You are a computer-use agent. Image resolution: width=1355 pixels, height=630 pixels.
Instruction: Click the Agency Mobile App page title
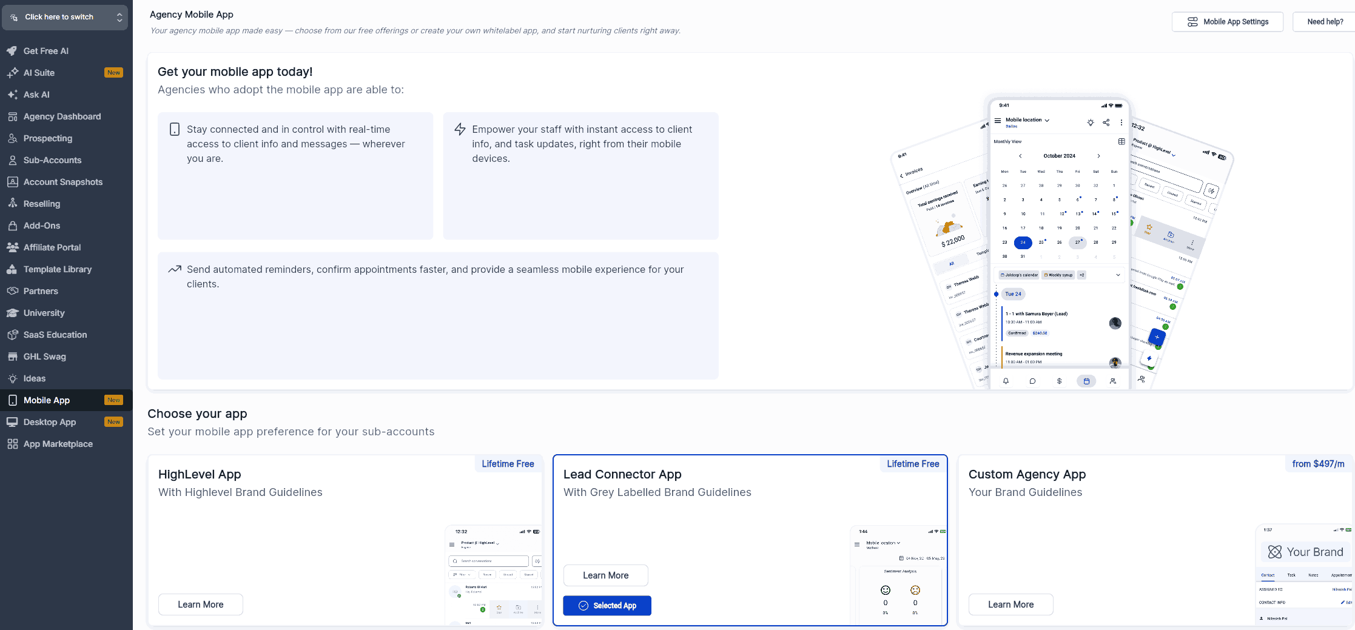pos(192,15)
